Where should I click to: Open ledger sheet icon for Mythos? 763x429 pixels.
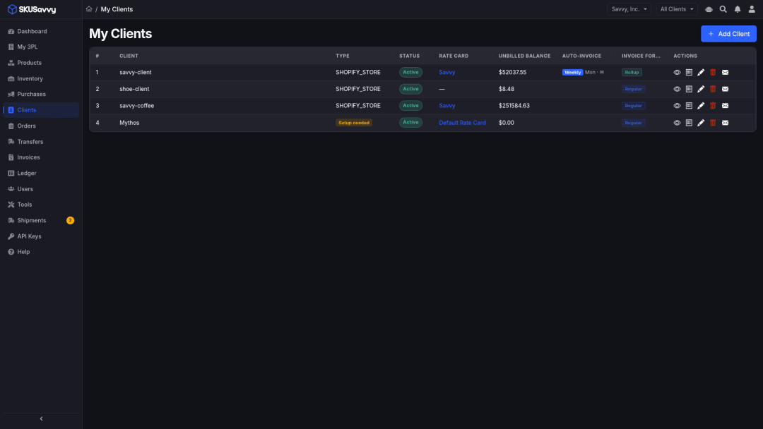click(689, 123)
